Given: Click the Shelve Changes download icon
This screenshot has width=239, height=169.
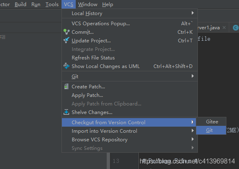Looking at the screenshot, I should (x=66, y=112).
